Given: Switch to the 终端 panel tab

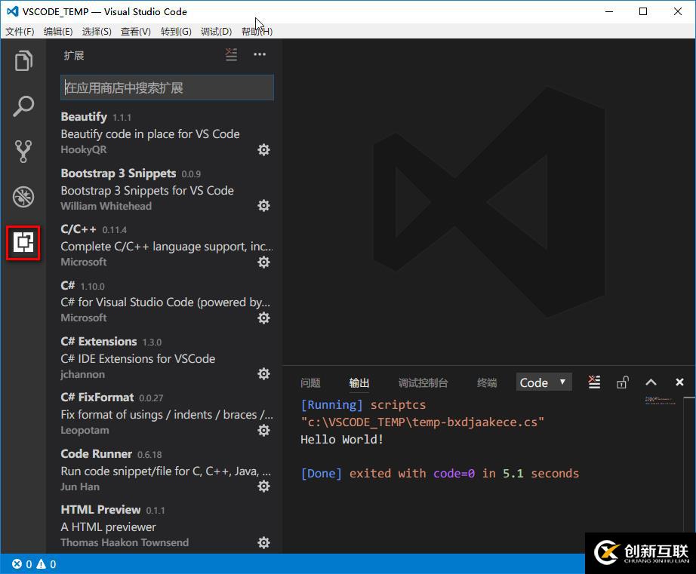Looking at the screenshot, I should point(487,383).
